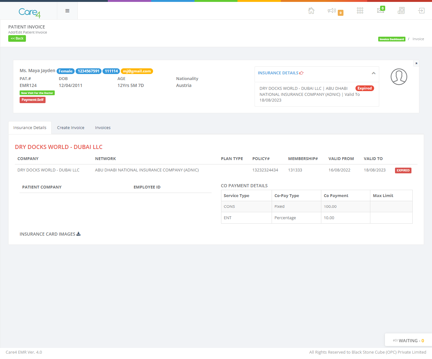Toggle the hamburger sidebar menu

tap(67, 11)
